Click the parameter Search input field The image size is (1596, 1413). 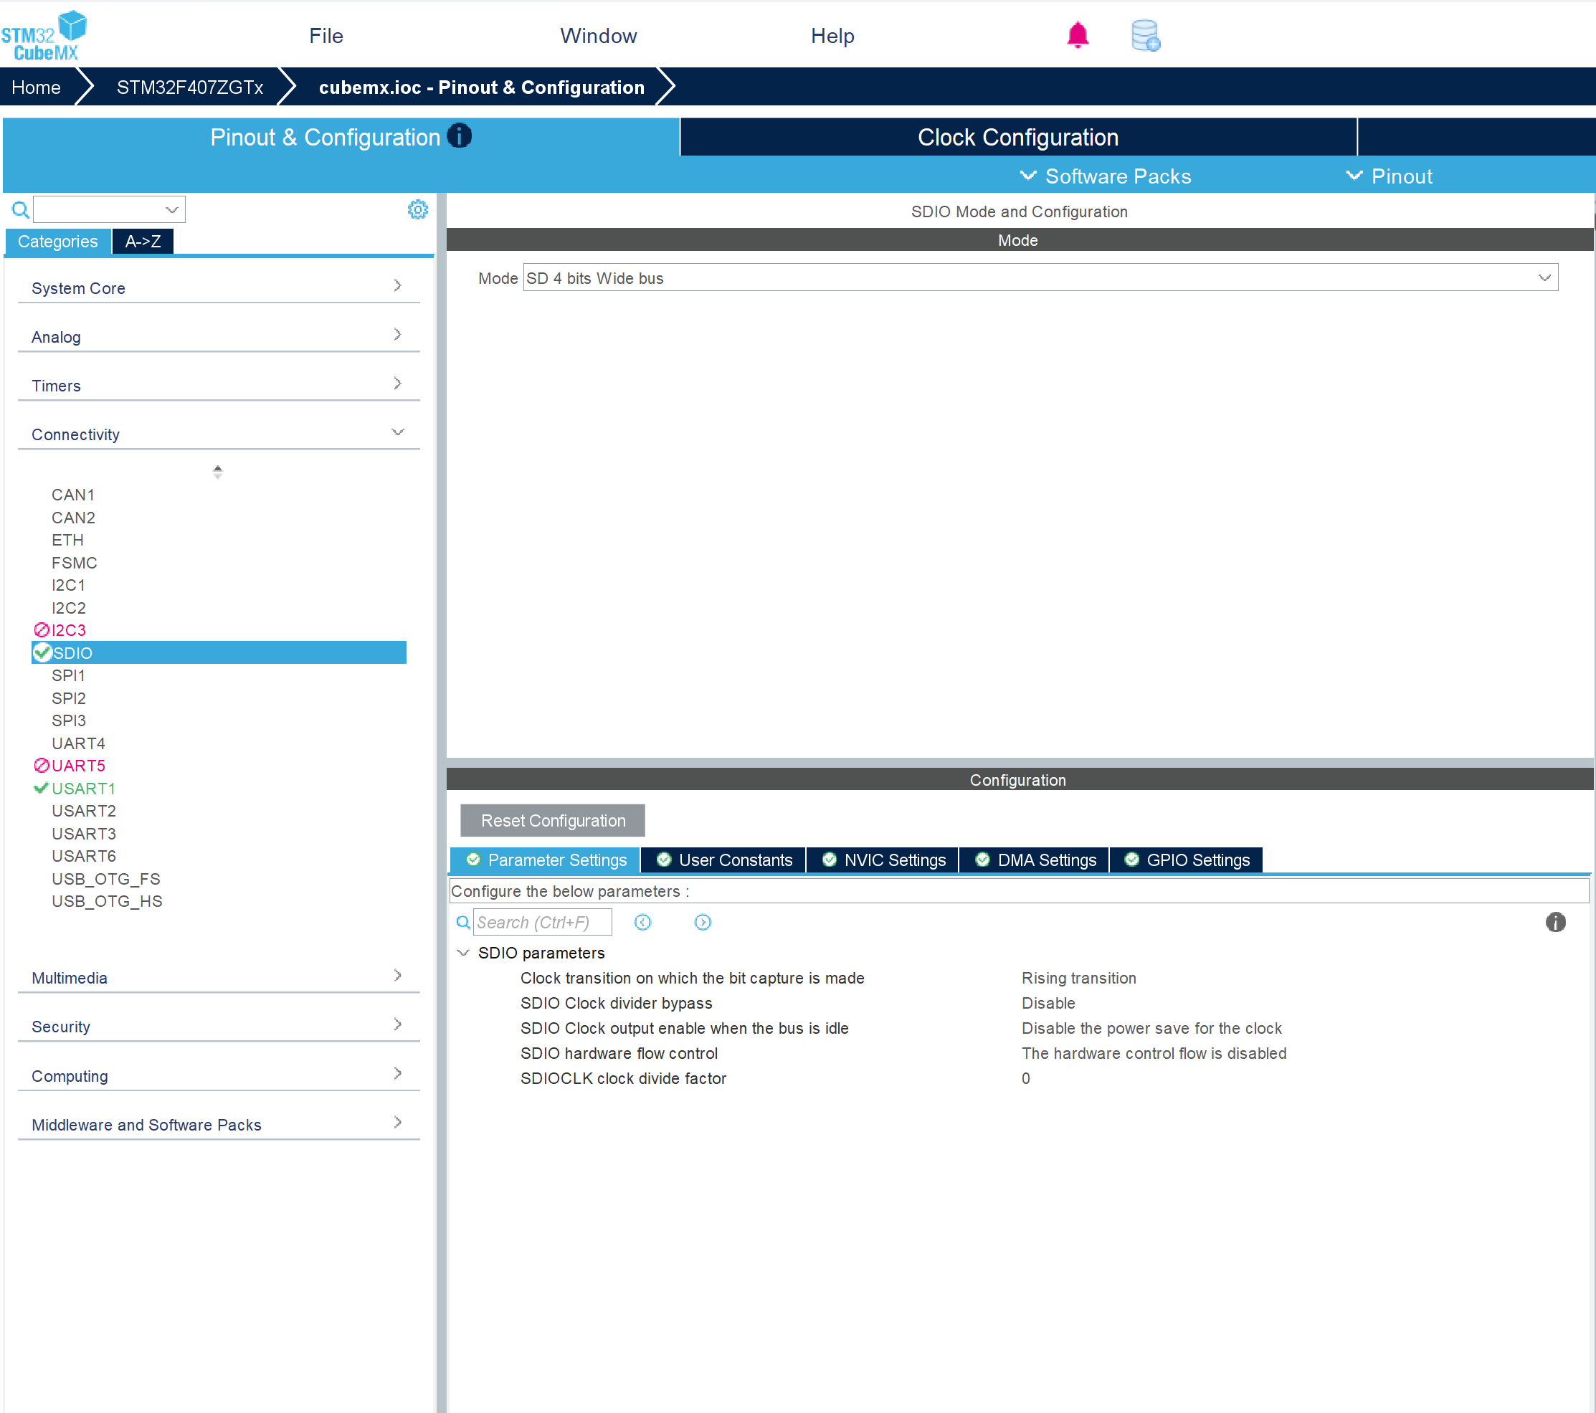tap(542, 922)
